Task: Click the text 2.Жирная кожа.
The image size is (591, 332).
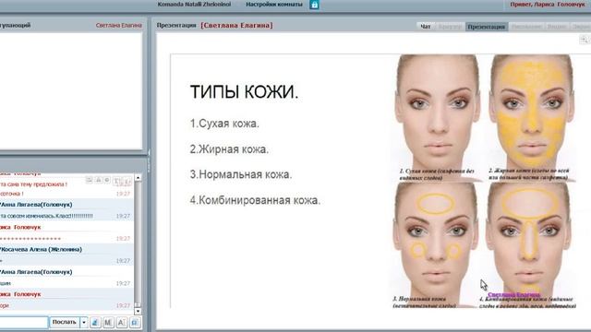Action: point(229,149)
